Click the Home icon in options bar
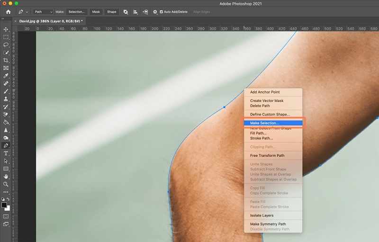This screenshot has width=379, height=242. (8, 12)
